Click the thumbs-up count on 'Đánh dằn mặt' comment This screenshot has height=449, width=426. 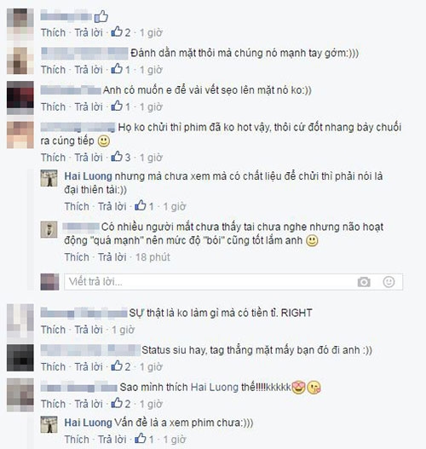point(121,69)
